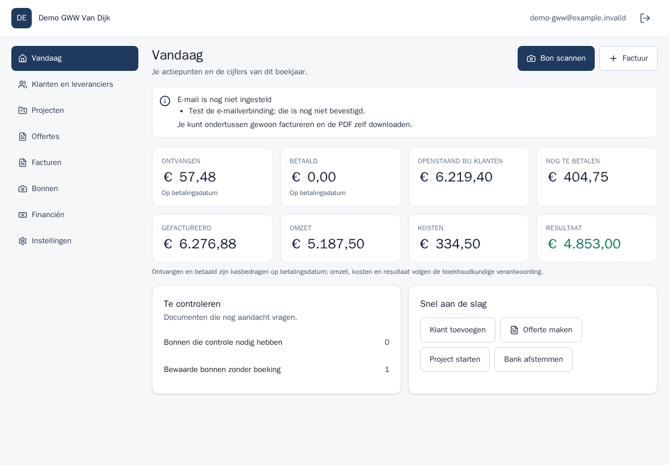Open Bewaarde bonnen zonder boeking row
The image size is (669, 465).
(x=277, y=369)
